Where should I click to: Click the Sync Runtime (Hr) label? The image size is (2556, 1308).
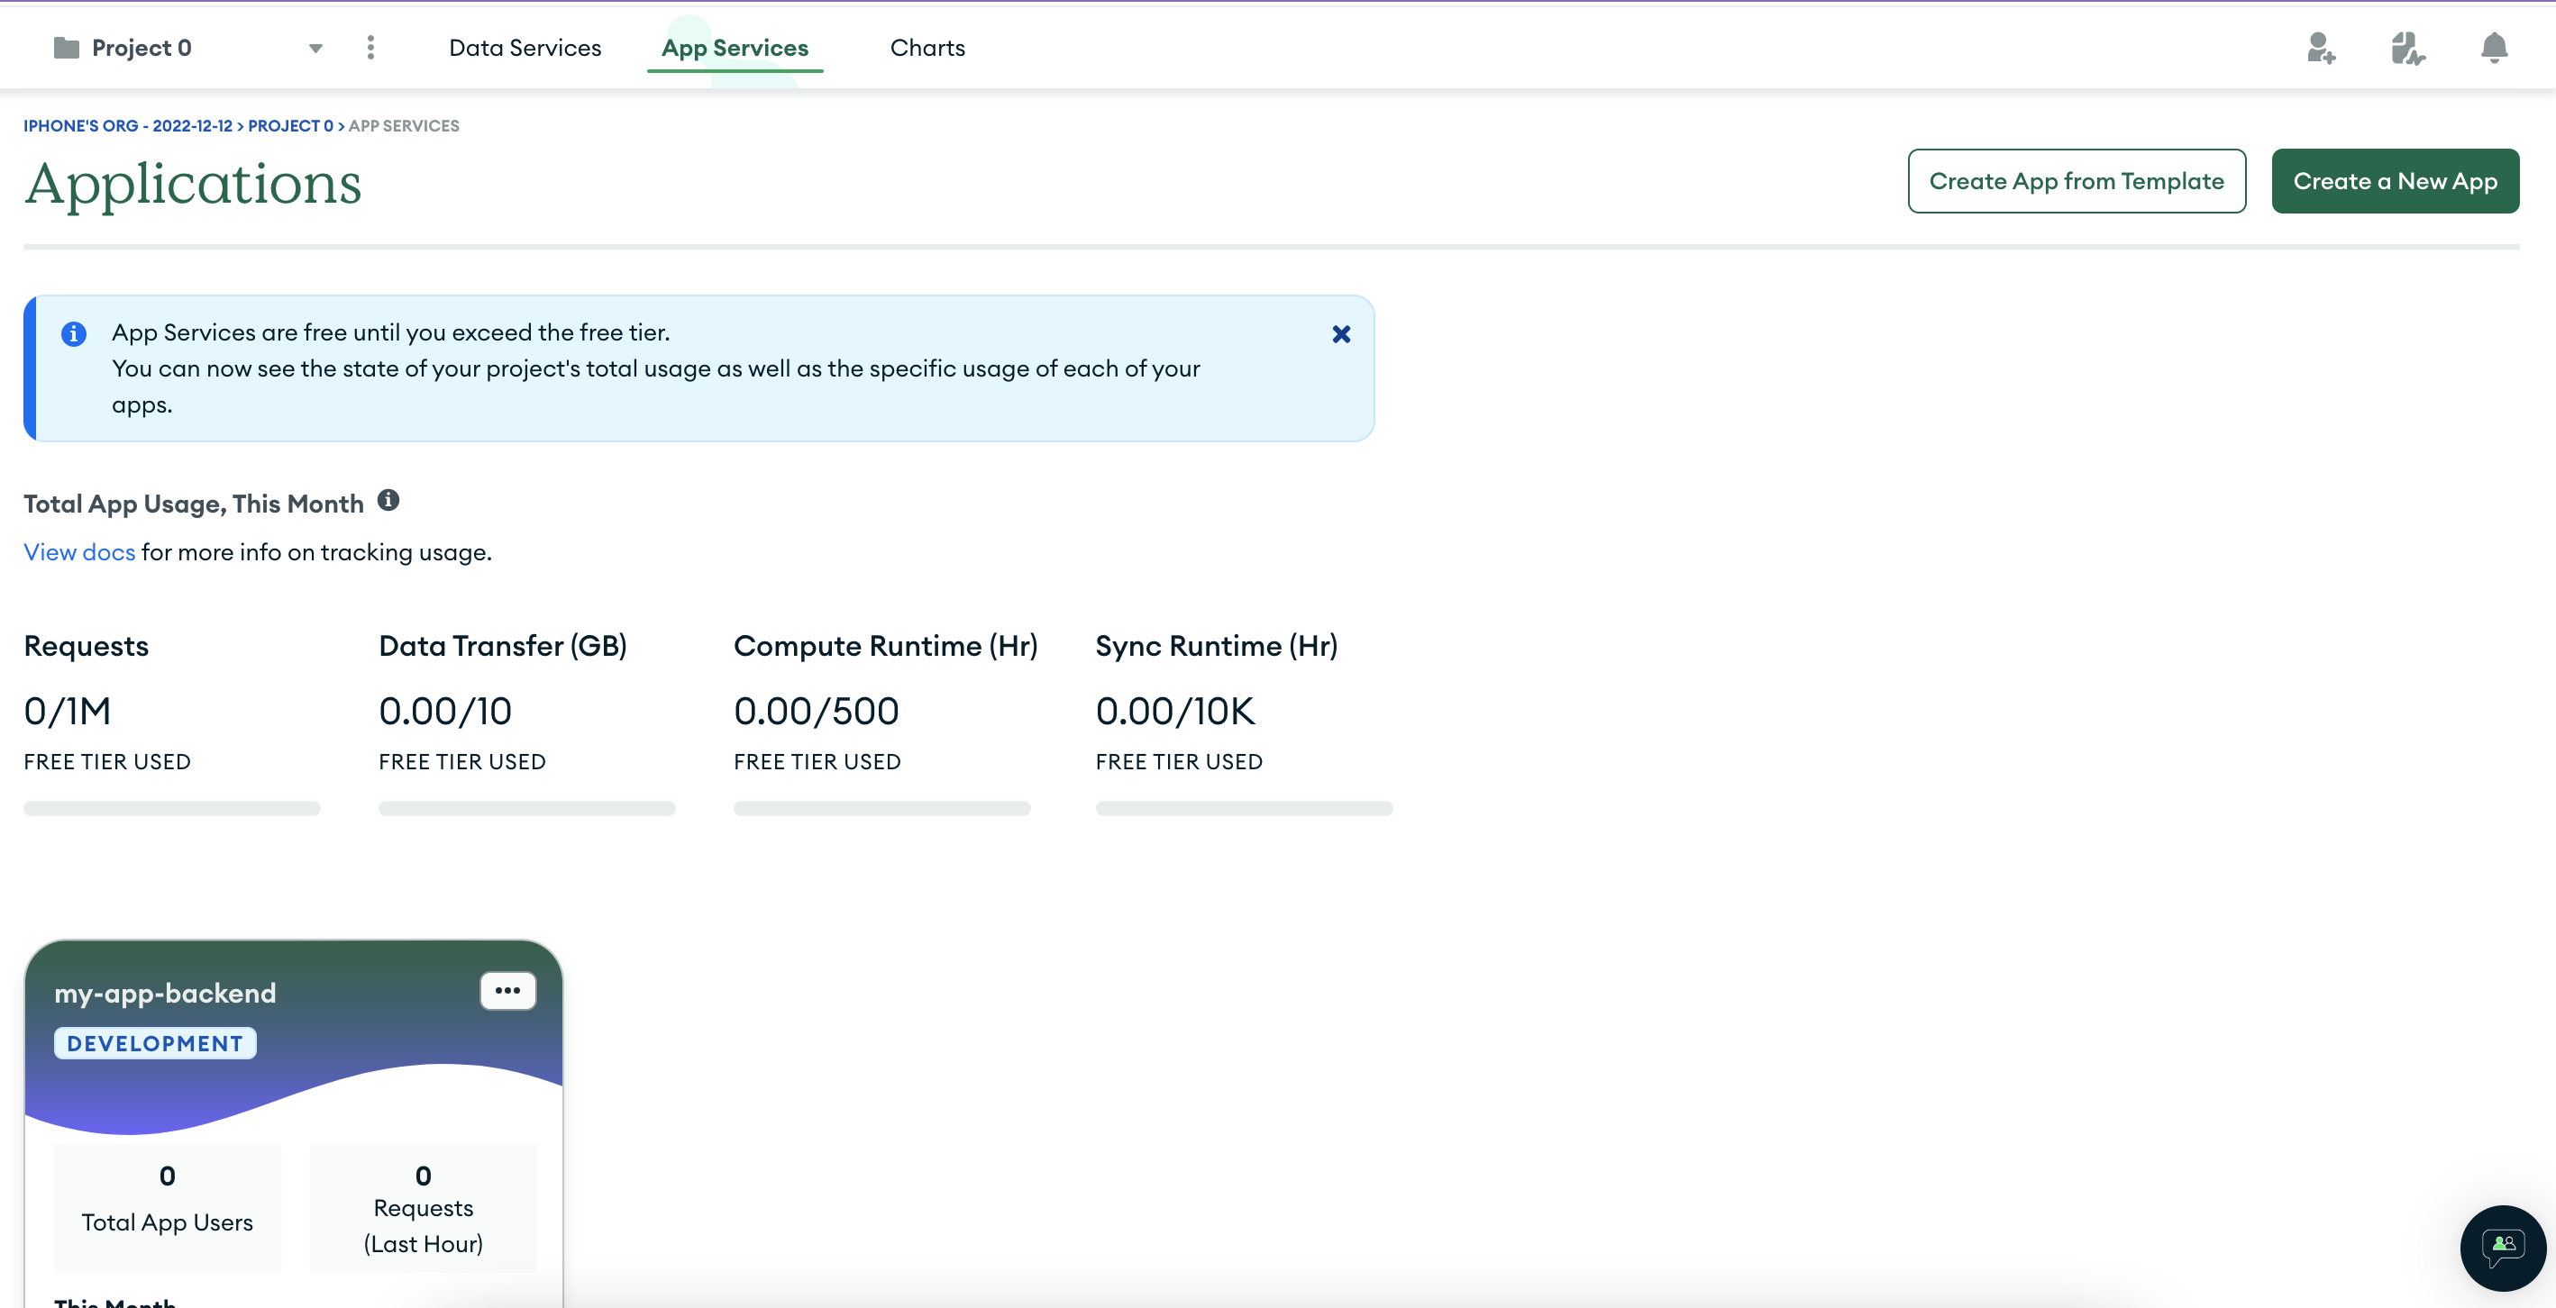click(x=1217, y=646)
